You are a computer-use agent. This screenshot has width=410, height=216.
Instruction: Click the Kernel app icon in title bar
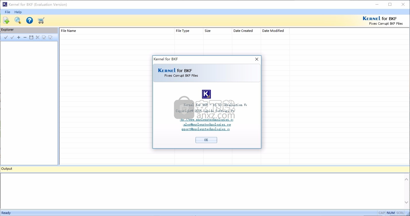pyautogui.click(x=5, y=4)
